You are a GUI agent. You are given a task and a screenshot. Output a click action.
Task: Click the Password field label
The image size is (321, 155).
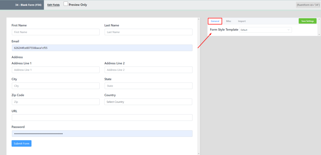point(18,127)
